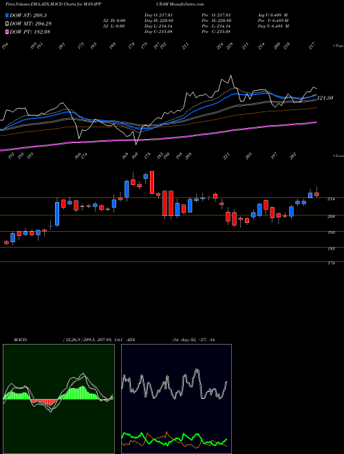Click the white DOW MT legend swatch

click(8, 23)
